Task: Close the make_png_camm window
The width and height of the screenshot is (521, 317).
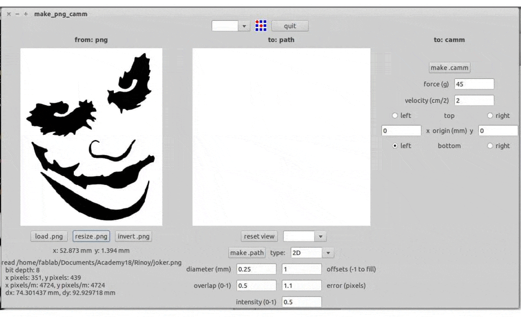Action: click(9, 14)
